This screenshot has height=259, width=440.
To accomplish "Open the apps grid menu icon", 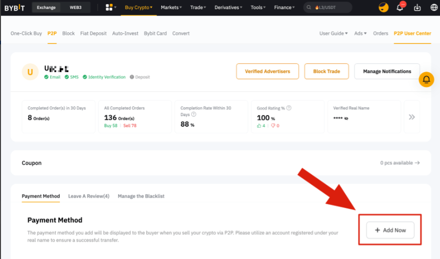I will tap(109, 7).
